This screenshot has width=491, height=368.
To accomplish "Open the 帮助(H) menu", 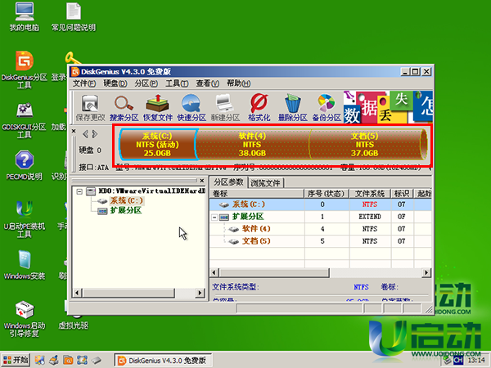I will (x=238, y=83).
